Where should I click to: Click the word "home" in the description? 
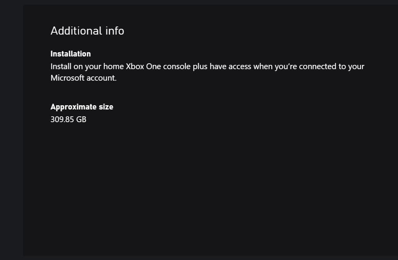coord(113,66)
